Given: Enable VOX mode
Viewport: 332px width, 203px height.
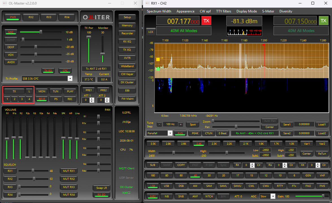Looking at the screenshot, I should (x=11, y=55).
